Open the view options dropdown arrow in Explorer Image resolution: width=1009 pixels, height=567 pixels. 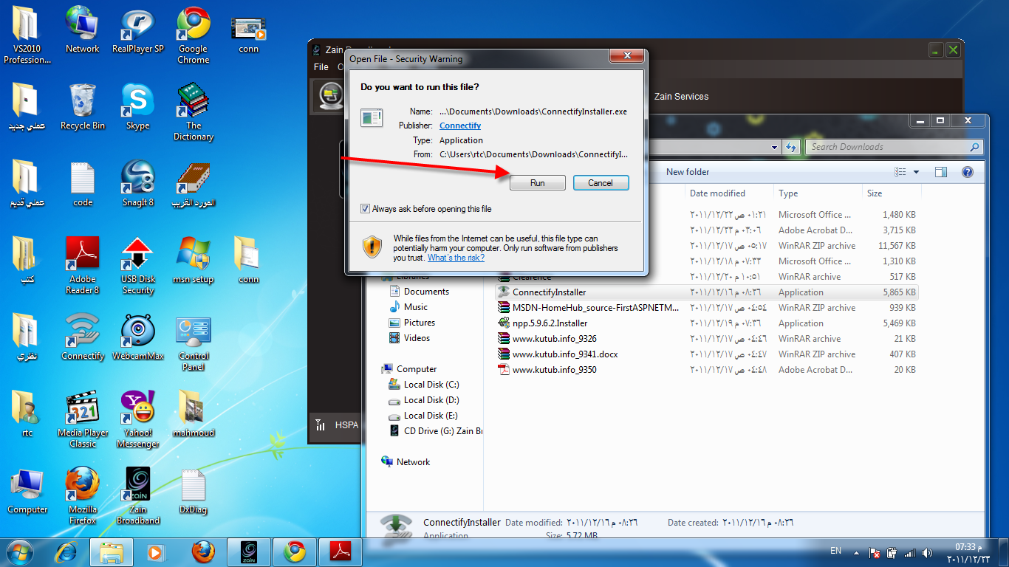pyautogui.click(x=916, y=172)
